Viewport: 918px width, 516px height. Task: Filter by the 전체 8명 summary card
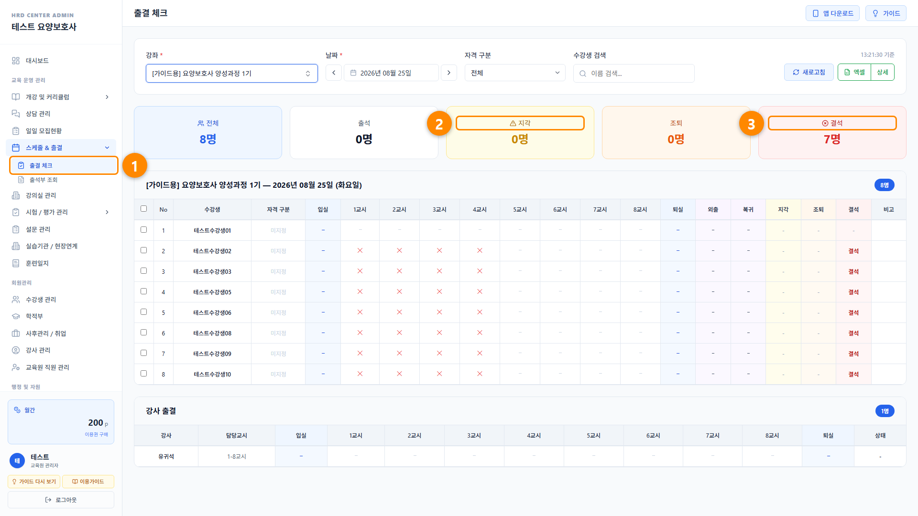[x=208, y=132]
